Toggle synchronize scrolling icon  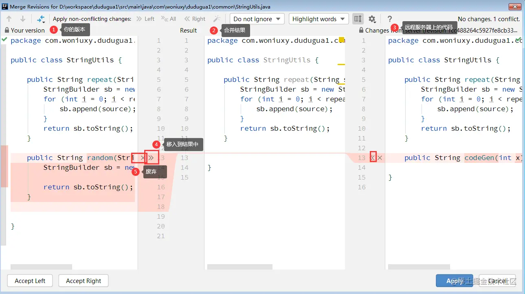point(358,19)
